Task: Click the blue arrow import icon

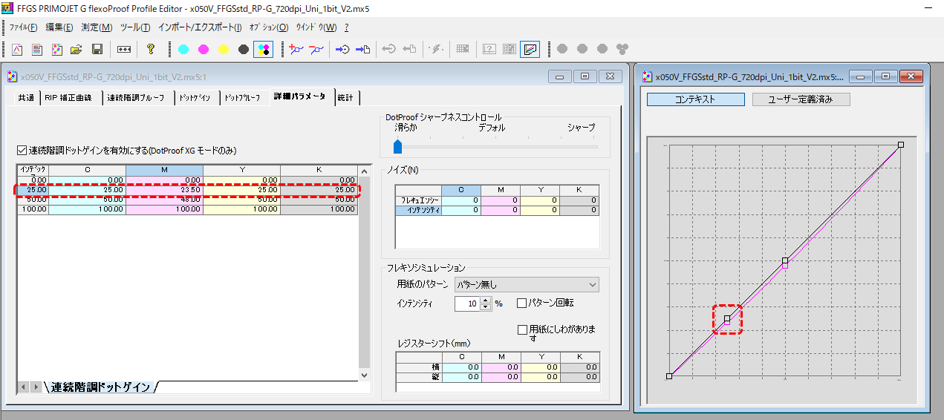Action: pyautogui.click(x=342, y=49)
